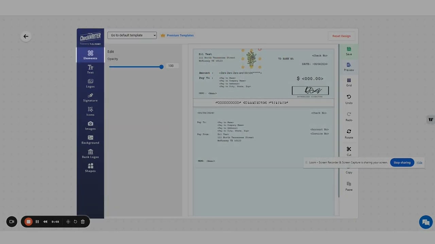This screenshot has height=244, width=435.
Task: Select the DATE: <06/04/2024> field
Action: click(315, 64)
